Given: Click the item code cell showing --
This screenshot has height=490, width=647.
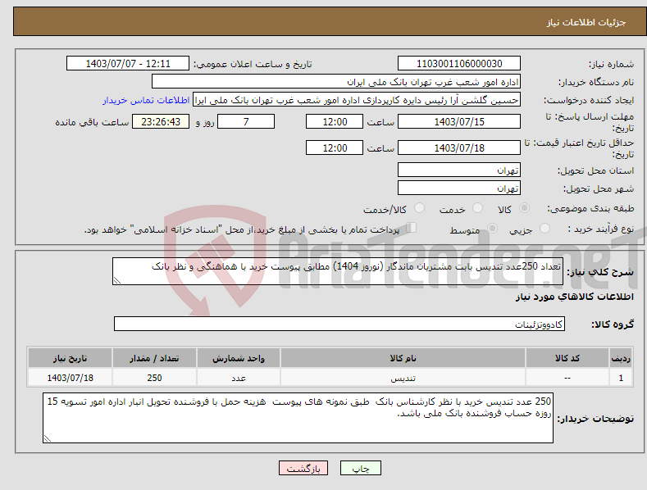Looking at the screenshot, I should pyautogui.click(x=567, y=378).
